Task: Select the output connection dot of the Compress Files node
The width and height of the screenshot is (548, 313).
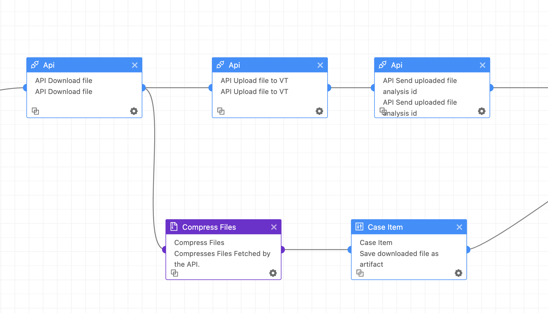Action: [x=282, y=249]
